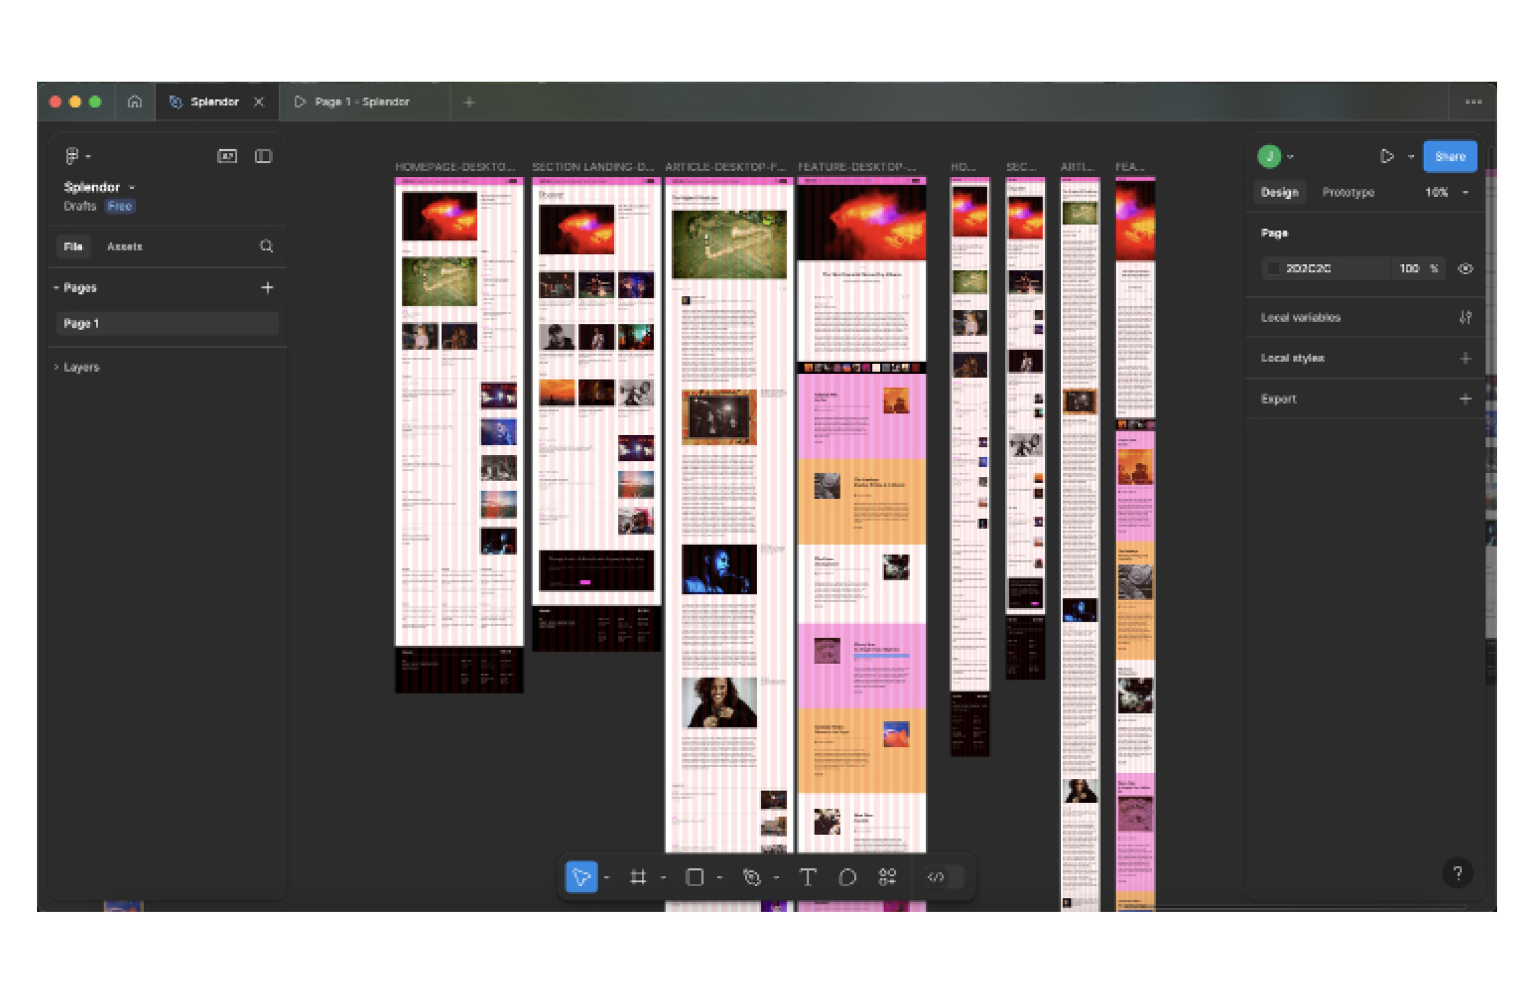Switch to the Assets tab
The width and height of the screenshot is (1534, 993).
pyautogui.click(x=125, y=246)
